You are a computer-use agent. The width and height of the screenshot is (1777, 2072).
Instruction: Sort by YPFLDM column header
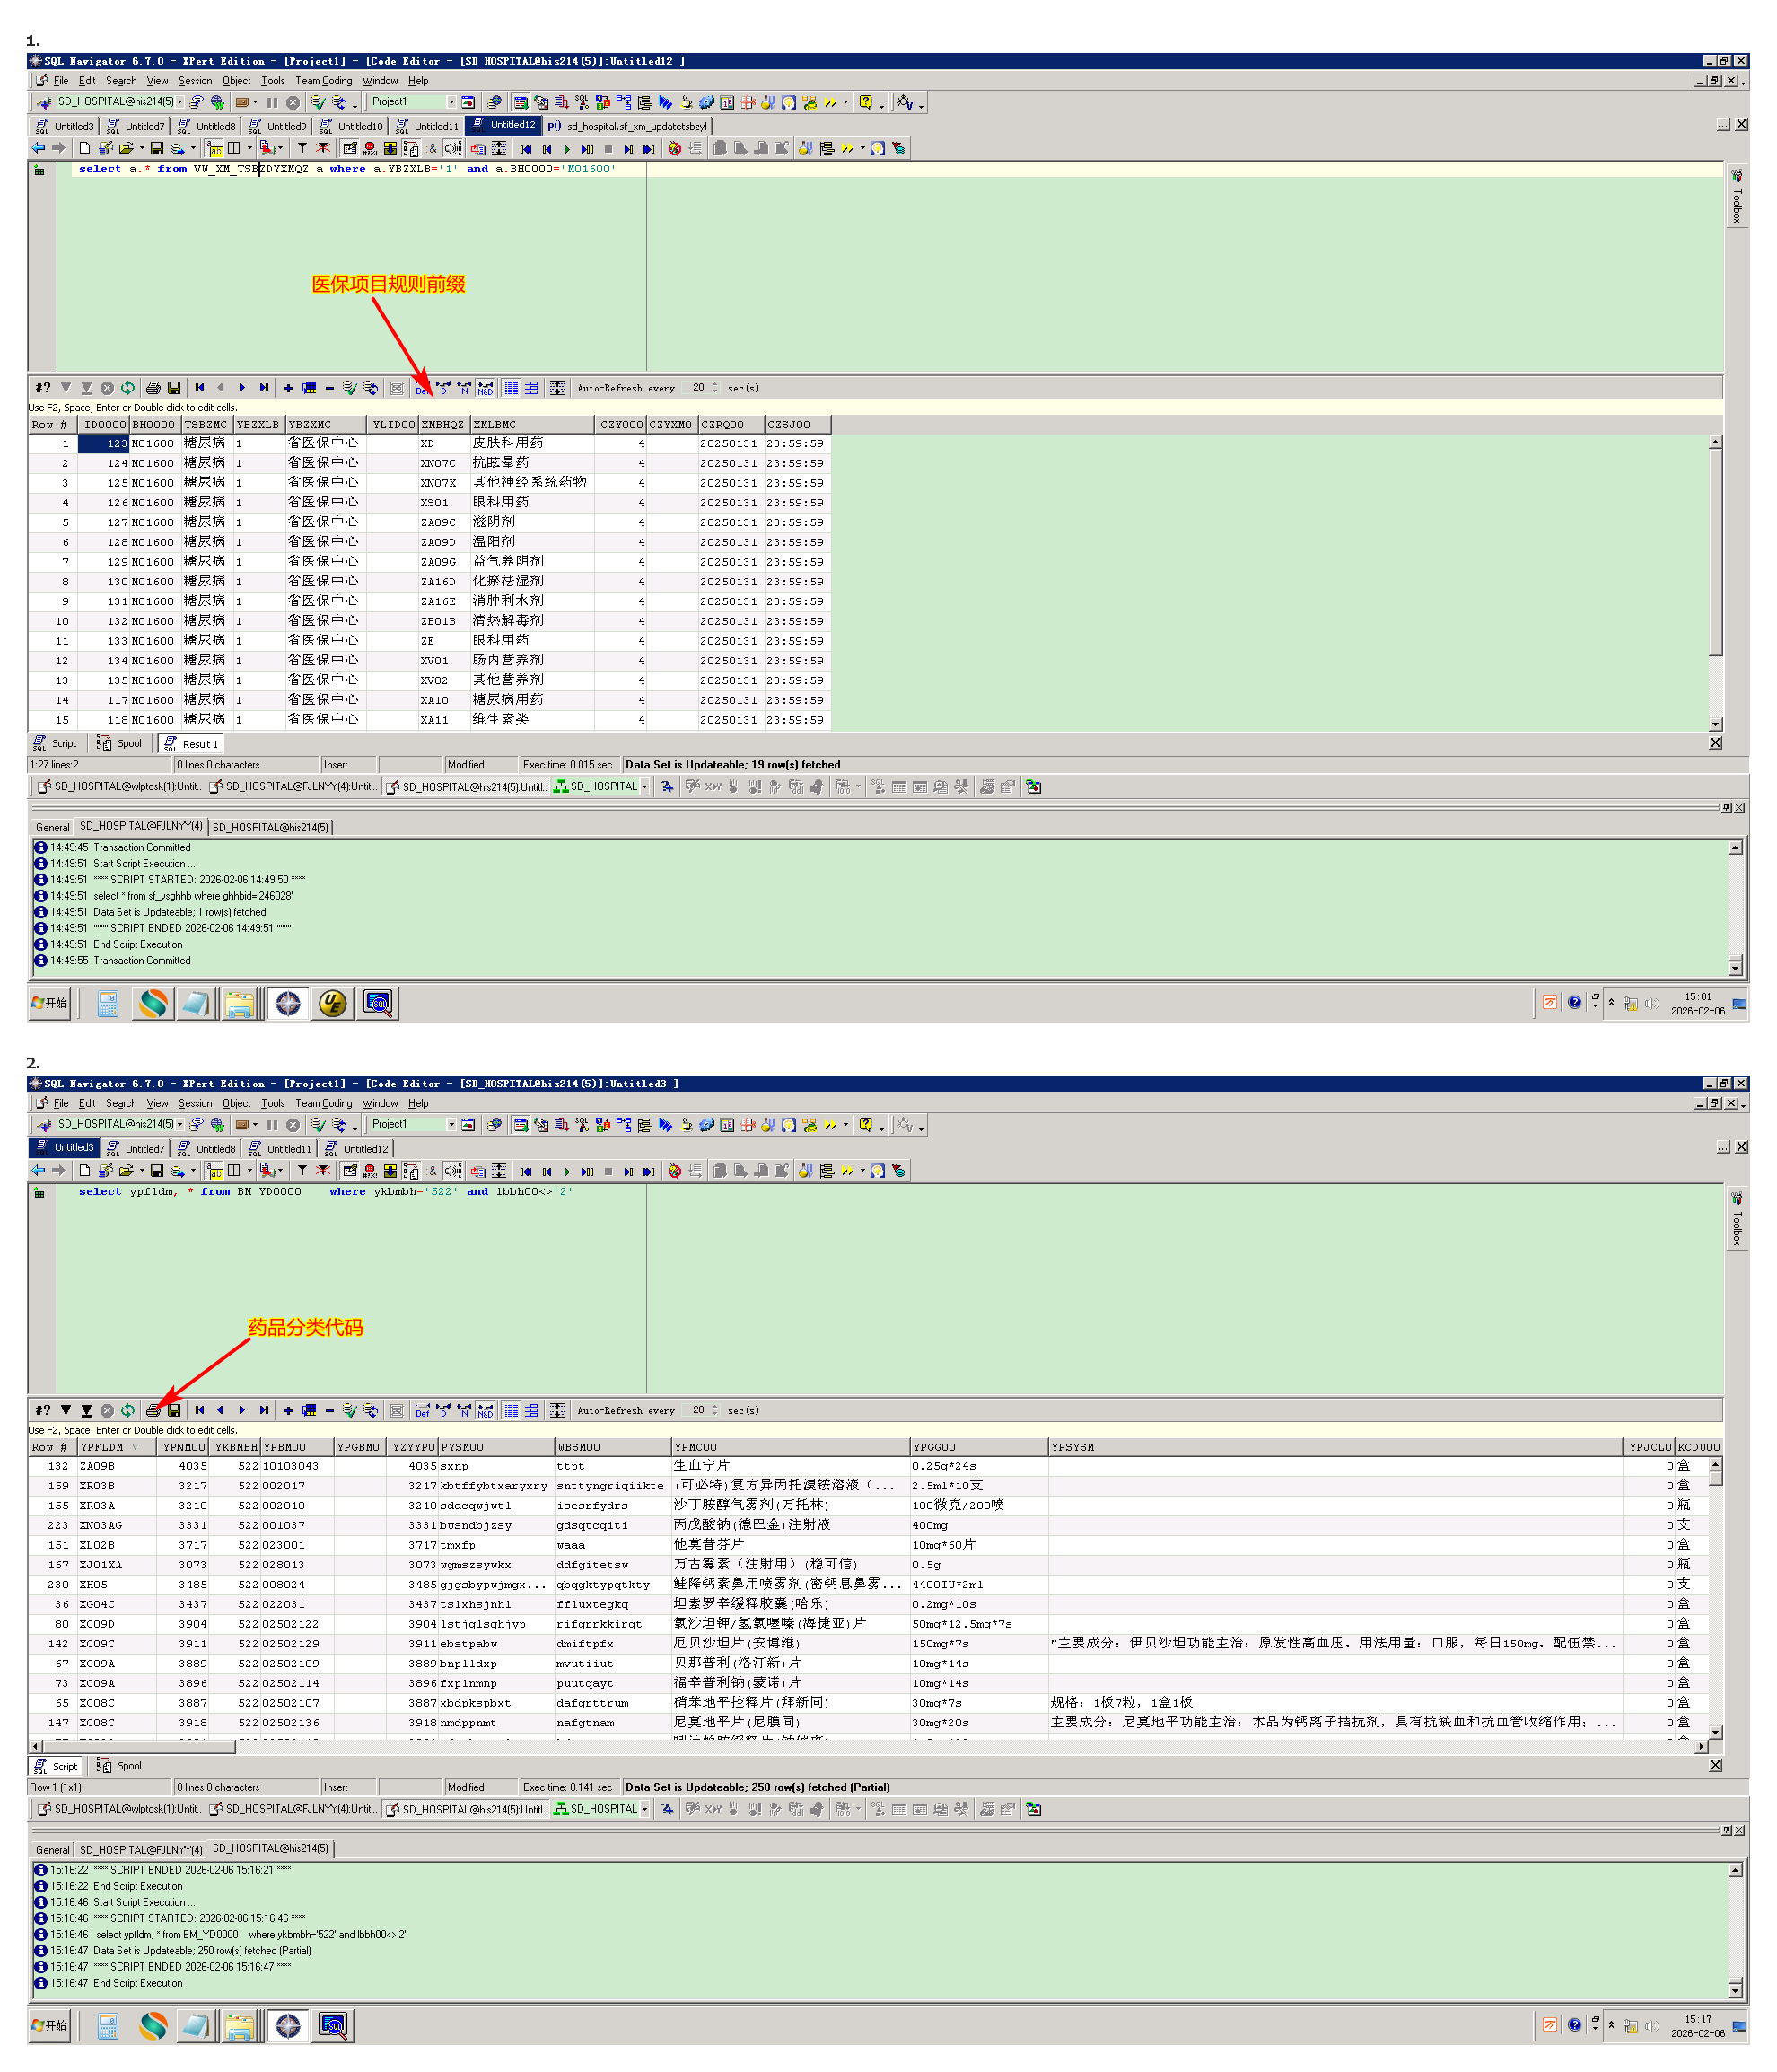pos(103,1448)
